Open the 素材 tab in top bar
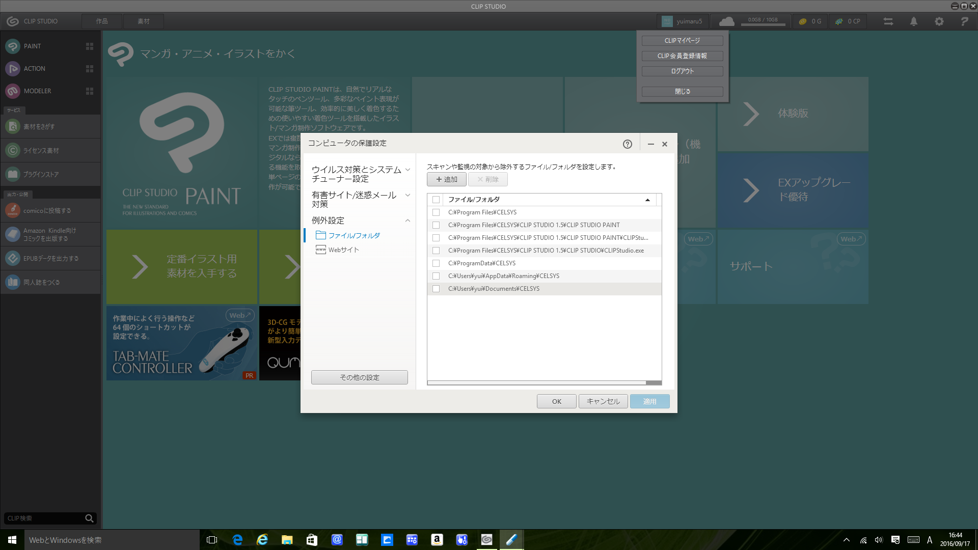 click(x=144, y=21)
